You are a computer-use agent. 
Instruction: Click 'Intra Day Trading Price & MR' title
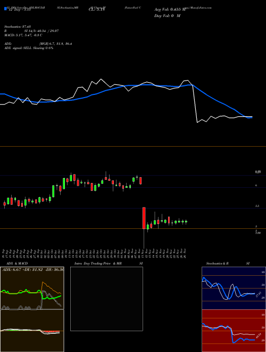[98, 263]
